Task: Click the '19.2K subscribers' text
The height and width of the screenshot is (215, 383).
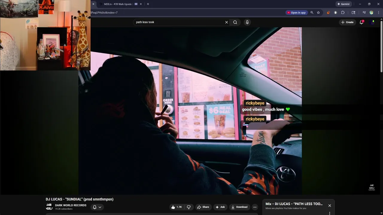Action: [64, 209]
